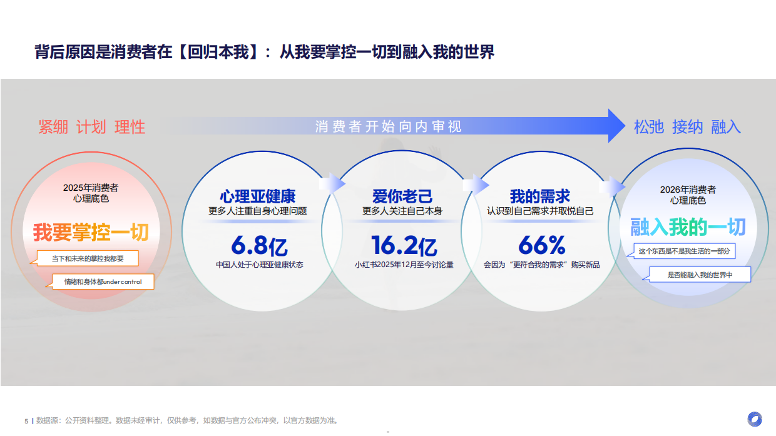Click the slide title about 回归本我
Screen dimensions: 776x436
coord(265,52)
